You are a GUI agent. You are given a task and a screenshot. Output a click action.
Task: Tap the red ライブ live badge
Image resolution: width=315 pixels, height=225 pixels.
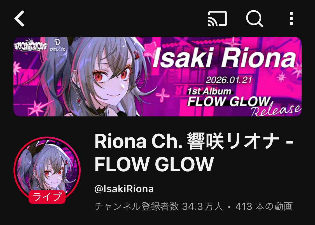[x=47, y=197]
